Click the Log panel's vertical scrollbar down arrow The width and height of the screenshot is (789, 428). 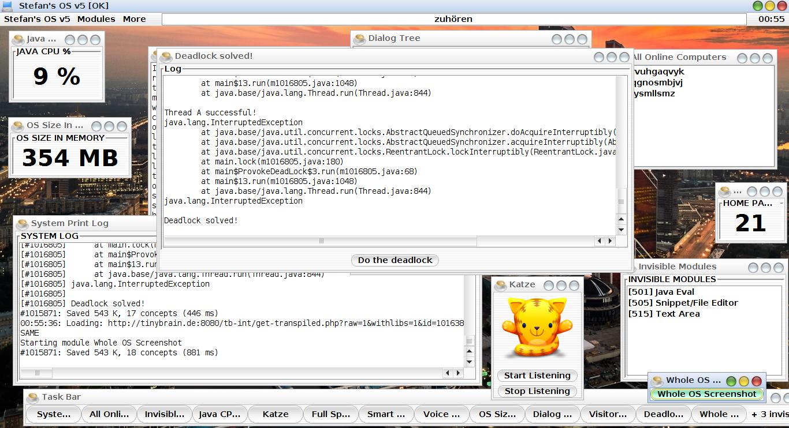[x=621, y=230]
